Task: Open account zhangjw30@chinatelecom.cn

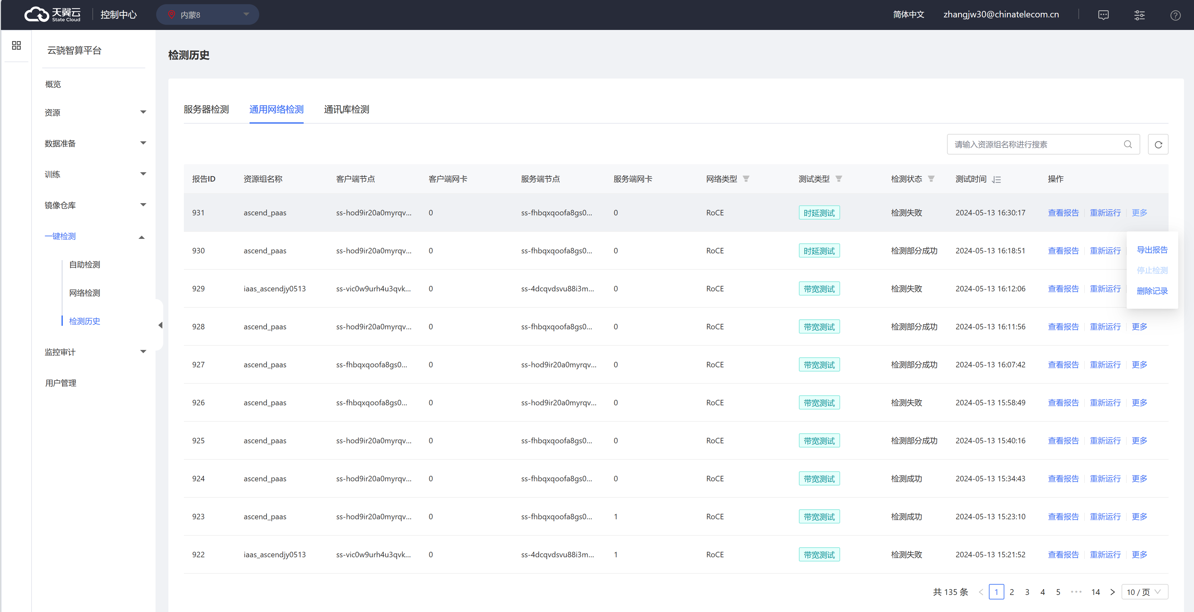Action: [x=1001, y=14]
